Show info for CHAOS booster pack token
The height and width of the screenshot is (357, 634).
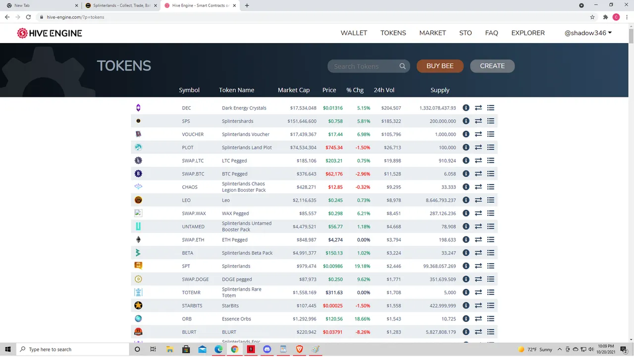click(466, 187)
